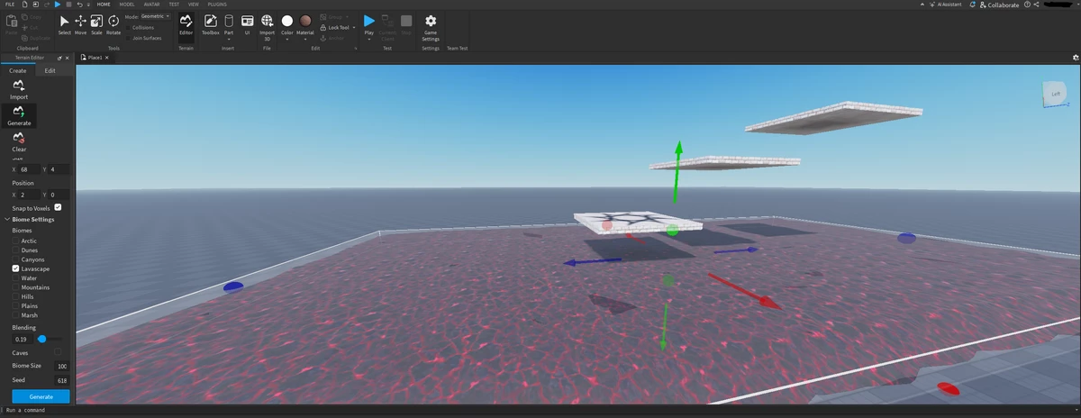1081x418 pixels.
Task: Click the Clear terrain icon
Action: click(19, 138)
